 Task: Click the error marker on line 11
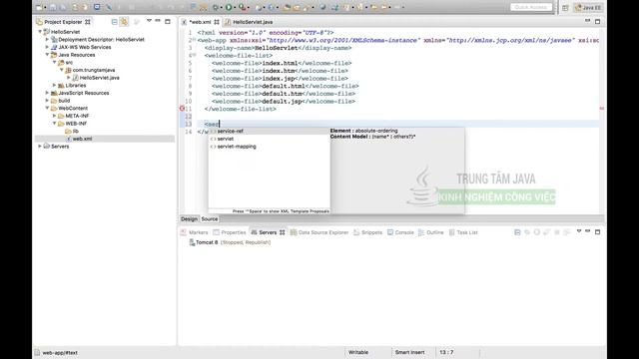pos(182,109)
